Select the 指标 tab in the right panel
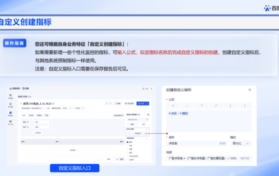This screenshot has height=176, width=279. point(143,124)
